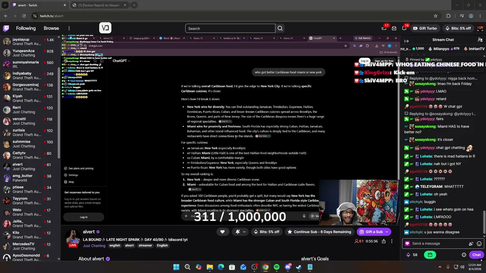Click the green rewards button beside channel points

[430, 255]
